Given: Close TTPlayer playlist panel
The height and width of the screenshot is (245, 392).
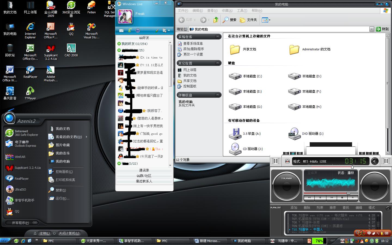Looking at the screenshot, I should tap(388, 209).
